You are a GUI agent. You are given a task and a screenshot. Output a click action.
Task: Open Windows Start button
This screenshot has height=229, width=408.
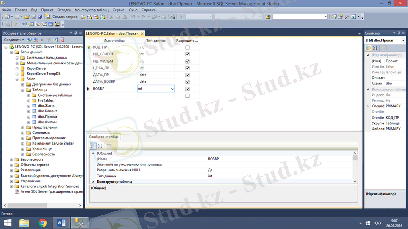[x=7, y=223]
